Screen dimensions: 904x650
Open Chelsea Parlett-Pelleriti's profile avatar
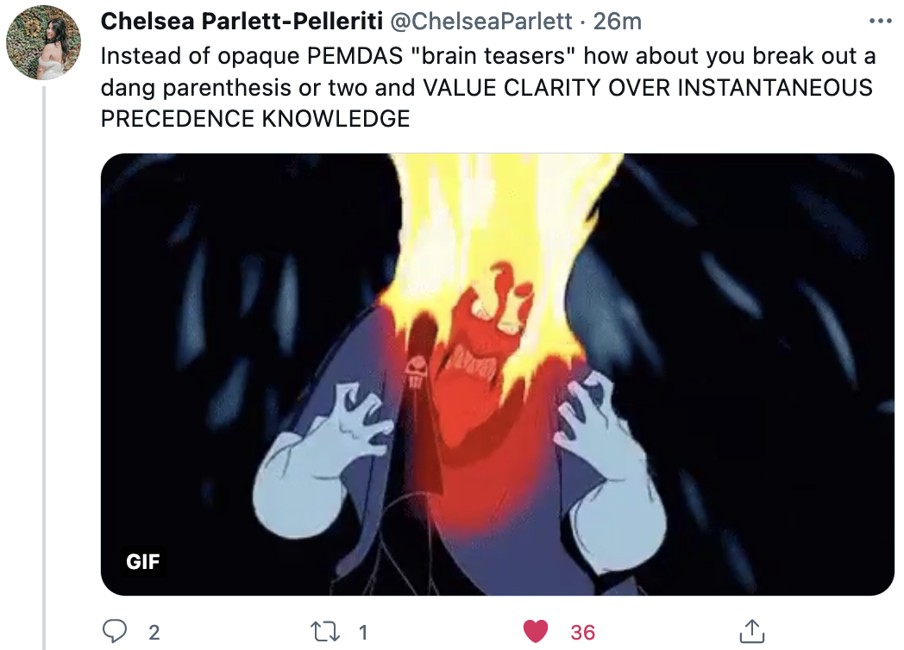[x=43, y=42]
